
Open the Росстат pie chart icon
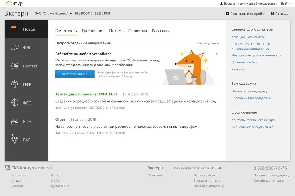click(x=15, y=66)
